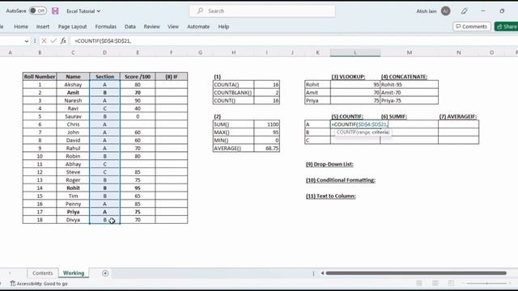Select column L header
The width and height of the screenshot is (518, 291).
[x=355, y=53]
